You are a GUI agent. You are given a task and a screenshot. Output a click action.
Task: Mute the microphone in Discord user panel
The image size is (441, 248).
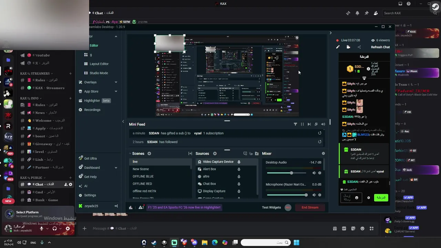[x=41, y=228]
